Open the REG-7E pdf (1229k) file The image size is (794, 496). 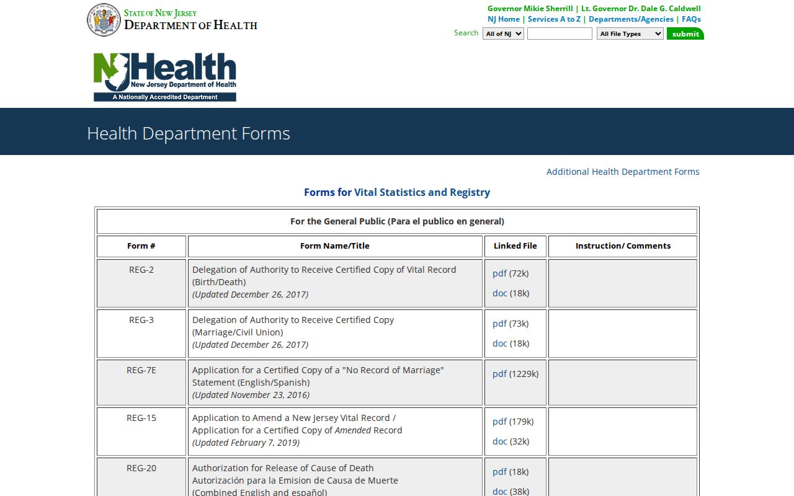tap(499, 374)
